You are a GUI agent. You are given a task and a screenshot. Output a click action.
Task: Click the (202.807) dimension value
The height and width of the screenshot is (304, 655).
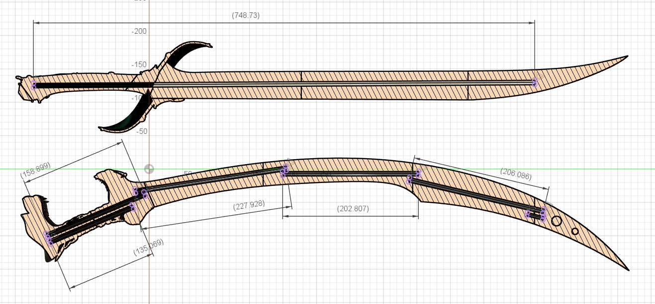tap(353, 209)
